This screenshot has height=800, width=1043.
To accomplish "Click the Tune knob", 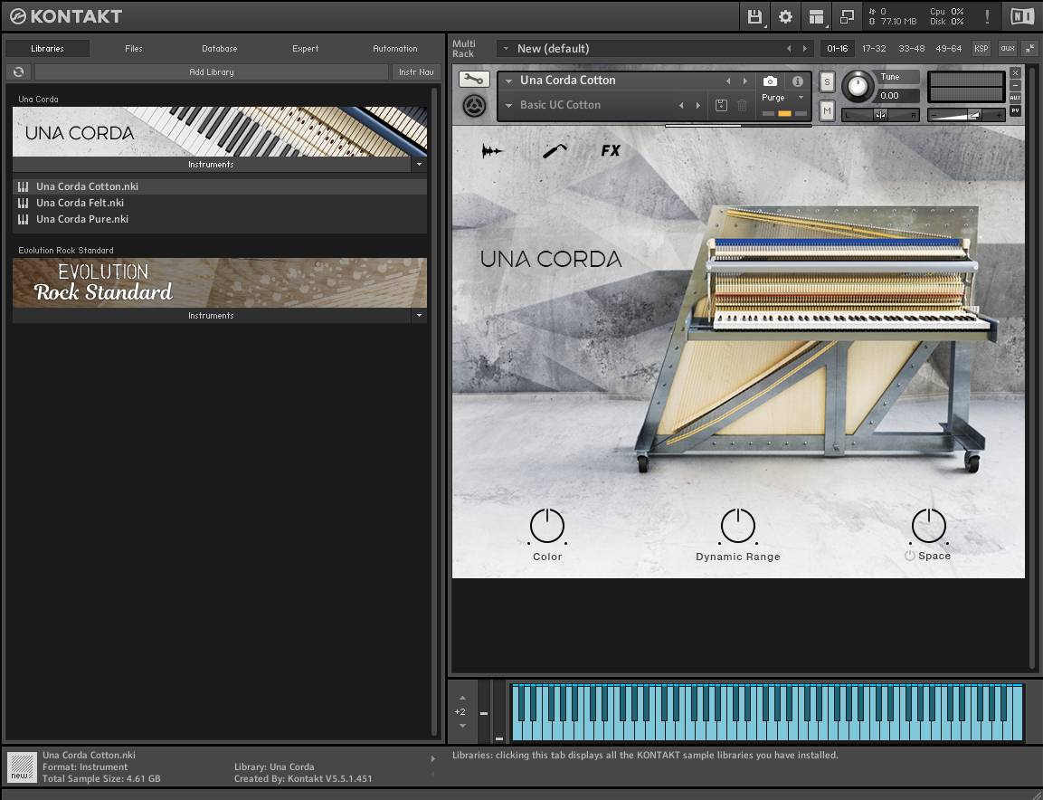I will tap(858, 87).
